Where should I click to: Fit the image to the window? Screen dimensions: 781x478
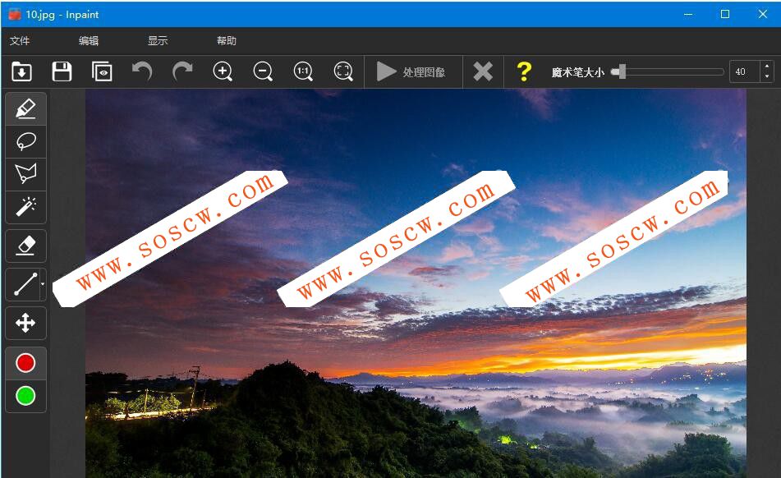tap(343, 71)
